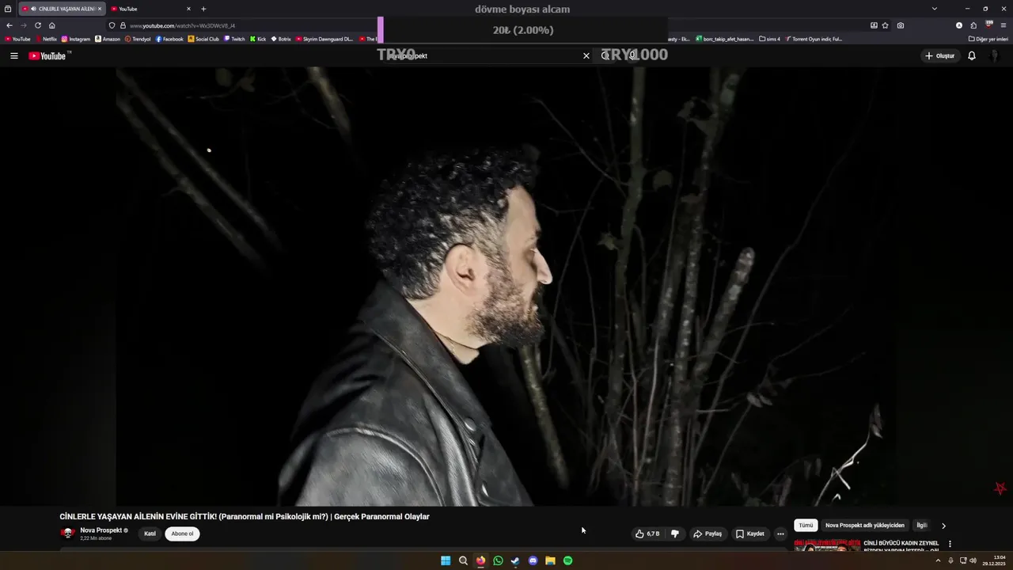
Task: Dislike the video with thumbs down
Action: click(675, 534)
